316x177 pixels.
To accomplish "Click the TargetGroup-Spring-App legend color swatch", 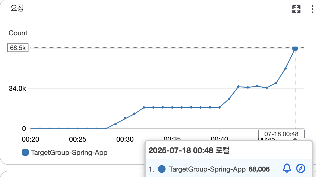I will point(25,152).
